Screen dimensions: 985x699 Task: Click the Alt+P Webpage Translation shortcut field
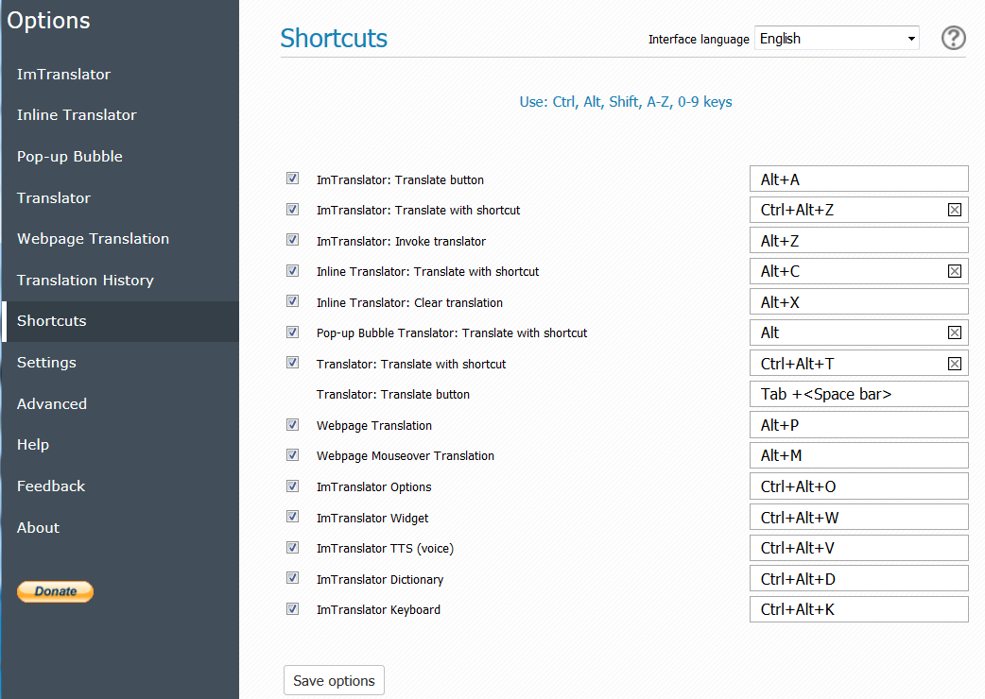[x=858, y=425]
